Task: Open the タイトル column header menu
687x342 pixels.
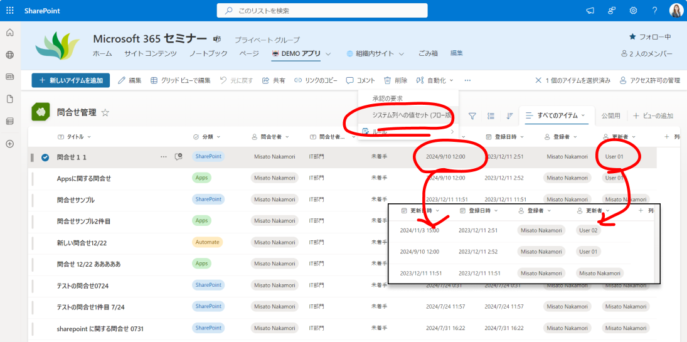Action: coord(75,137)
